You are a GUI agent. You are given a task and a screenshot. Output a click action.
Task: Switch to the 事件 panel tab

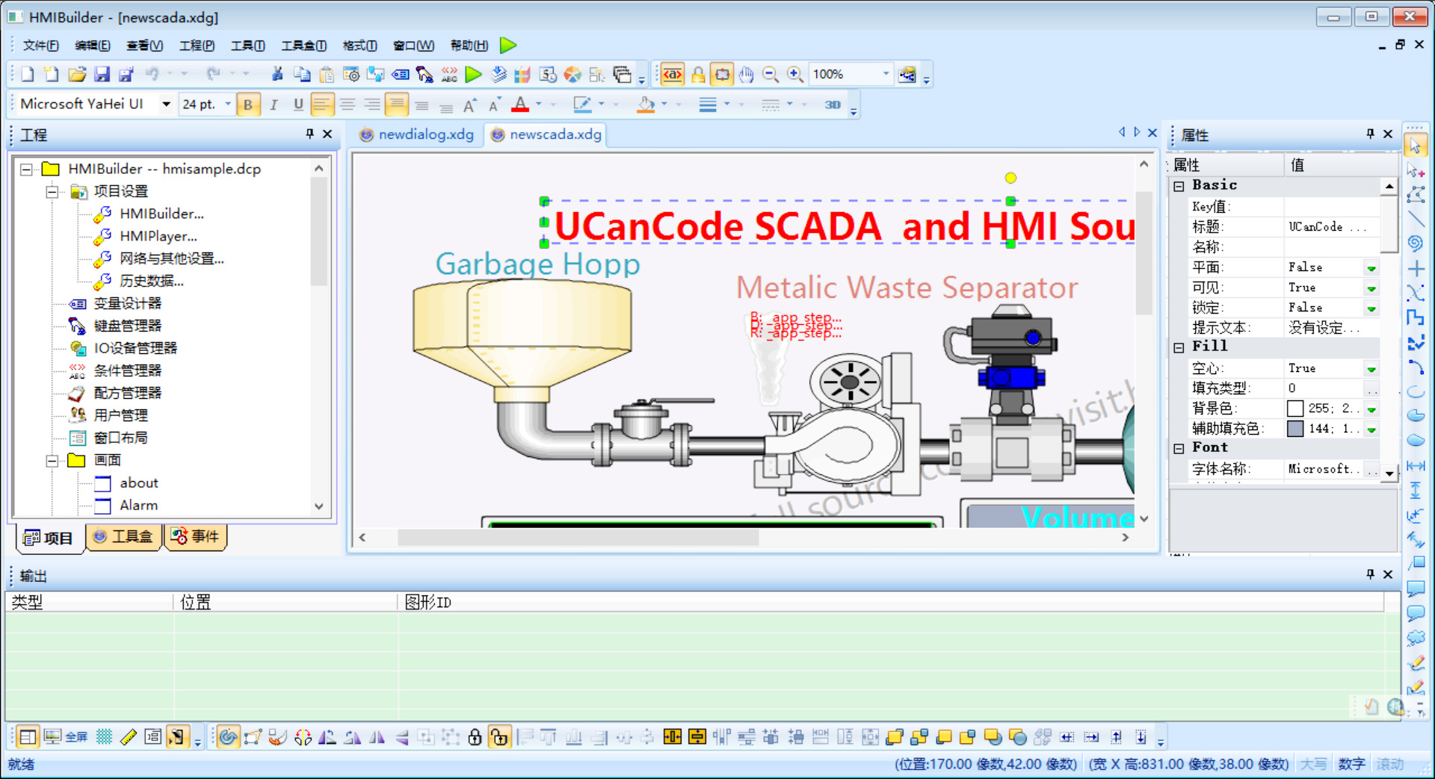195,536
